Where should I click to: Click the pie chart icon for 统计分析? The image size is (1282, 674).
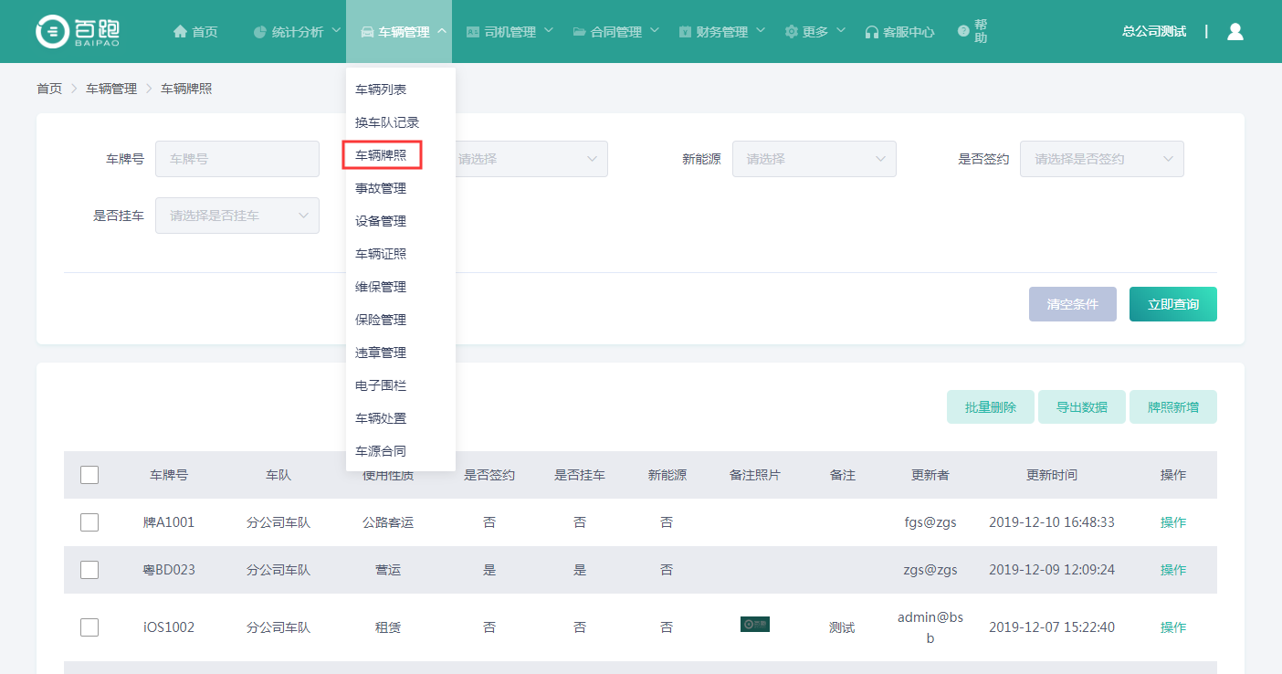(260, 32)
